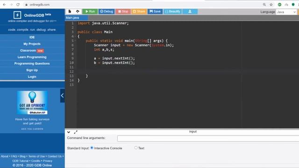Open the IDE menu item
The width and height of the screenshot is (299, 168).
pyautogui.click(x=32, y=37)
